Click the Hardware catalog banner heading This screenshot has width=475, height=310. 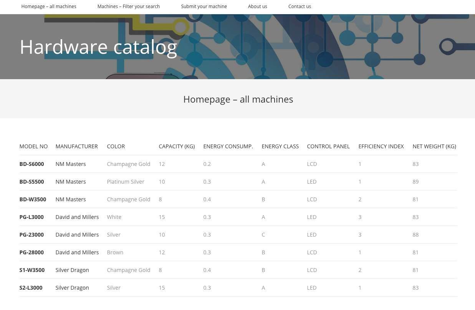(98, 46)
